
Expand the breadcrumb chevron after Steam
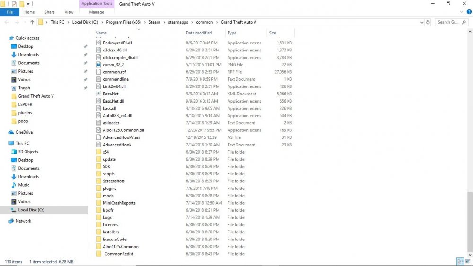[x=165, y=22]
